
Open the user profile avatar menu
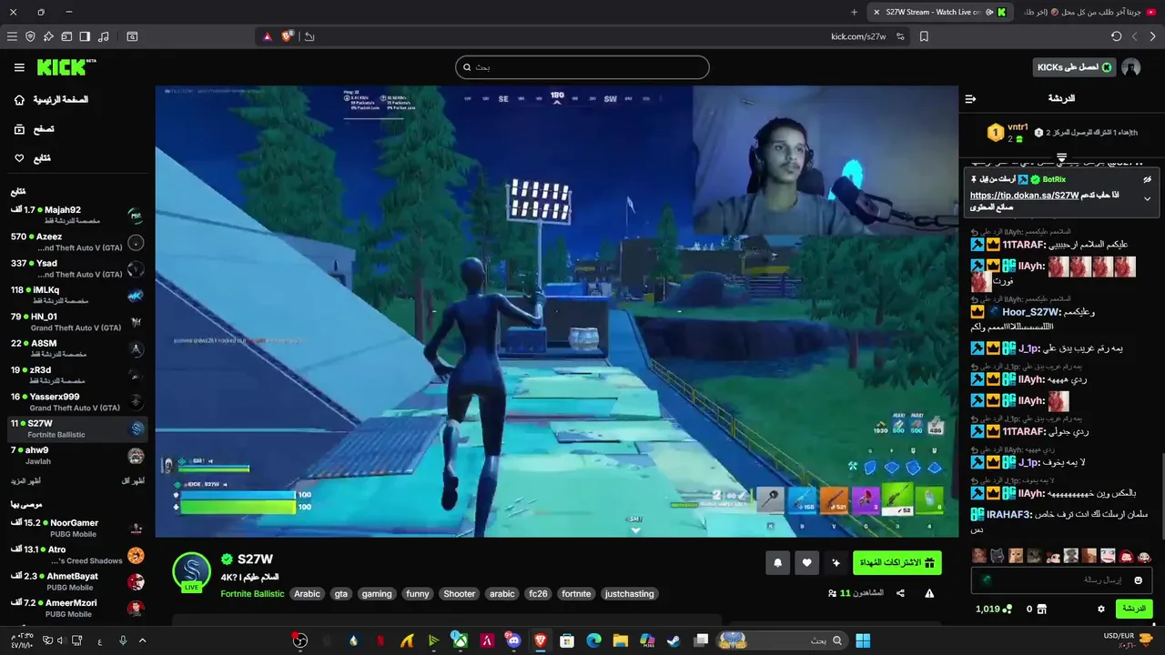pos(1131,67)
